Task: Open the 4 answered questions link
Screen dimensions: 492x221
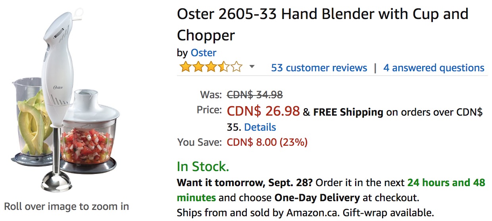Action: coord(434,68)
